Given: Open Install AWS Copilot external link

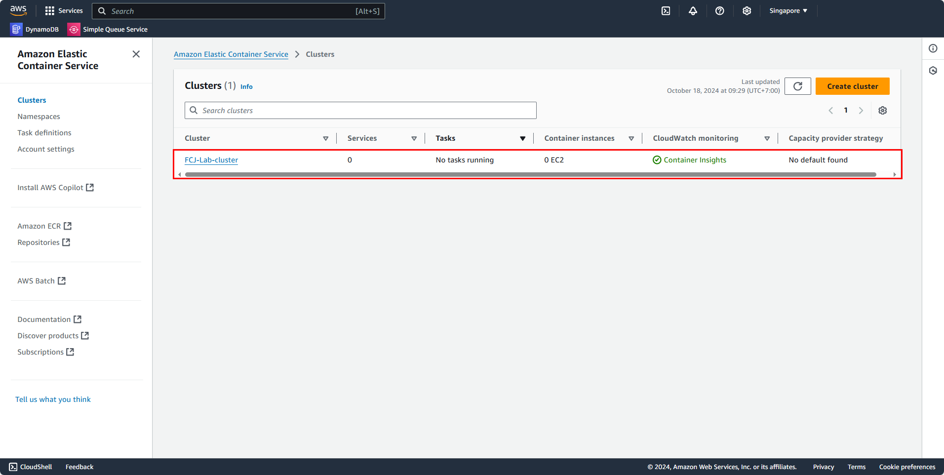Looking at the screenshot, I should pos(56,188).
